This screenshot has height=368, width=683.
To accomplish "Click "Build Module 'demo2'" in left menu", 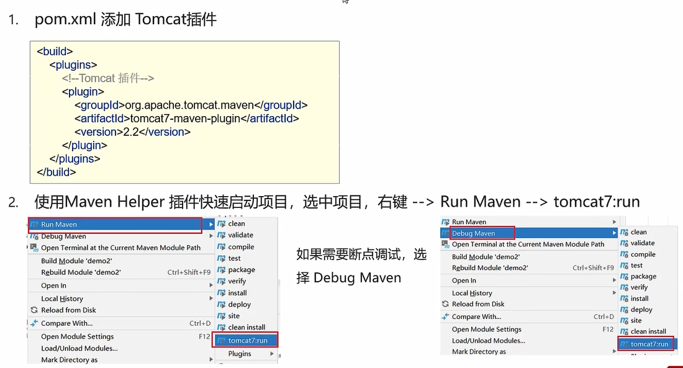I will 76,261.
